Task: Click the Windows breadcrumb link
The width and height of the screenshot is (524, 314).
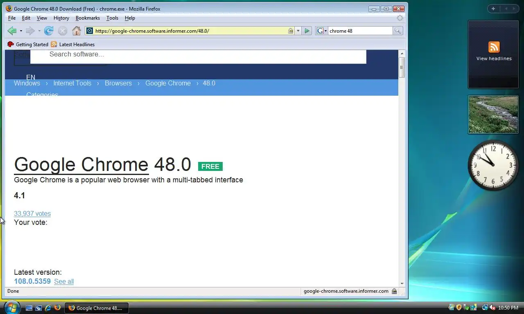Action: click(x=27, y=83)
